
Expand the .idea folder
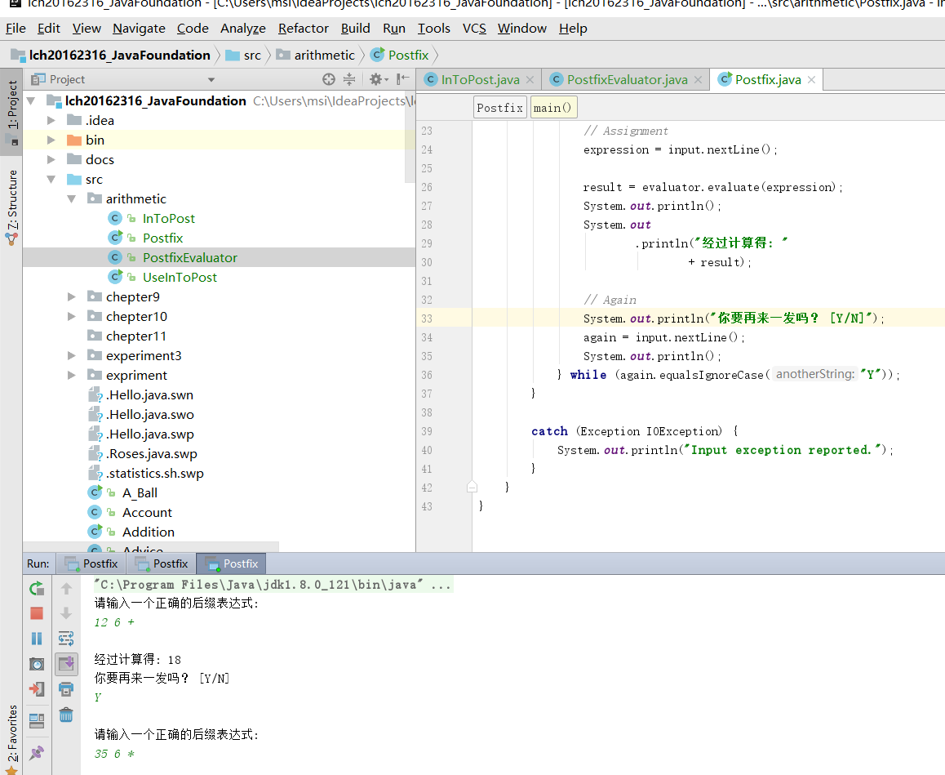pos(51,121)
